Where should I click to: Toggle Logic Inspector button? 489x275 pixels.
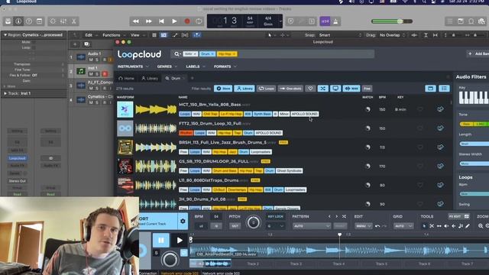pyautogui.click(x=18, y=21)
